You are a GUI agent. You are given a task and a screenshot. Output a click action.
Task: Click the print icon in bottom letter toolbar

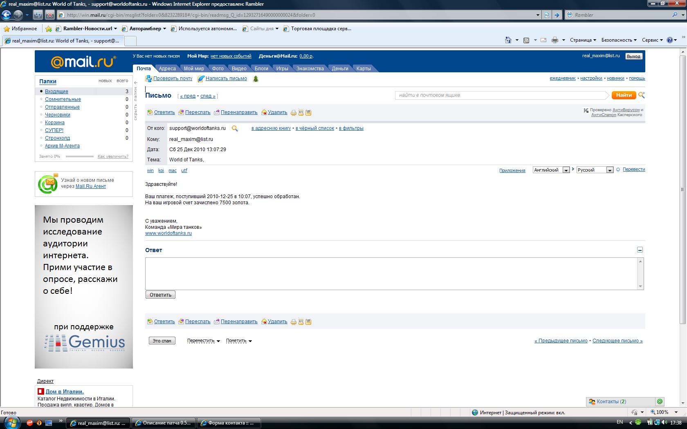tap(294, 322)
